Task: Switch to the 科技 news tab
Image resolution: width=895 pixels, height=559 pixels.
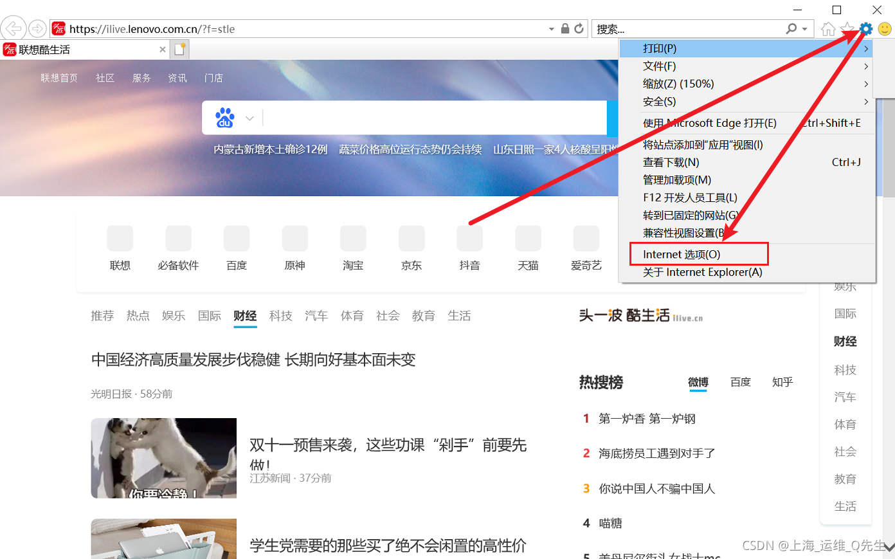Action: click(x=281, y=316)
